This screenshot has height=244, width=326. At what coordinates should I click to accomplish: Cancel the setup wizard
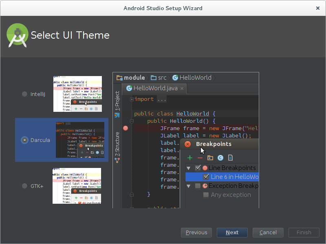(268, 232)
